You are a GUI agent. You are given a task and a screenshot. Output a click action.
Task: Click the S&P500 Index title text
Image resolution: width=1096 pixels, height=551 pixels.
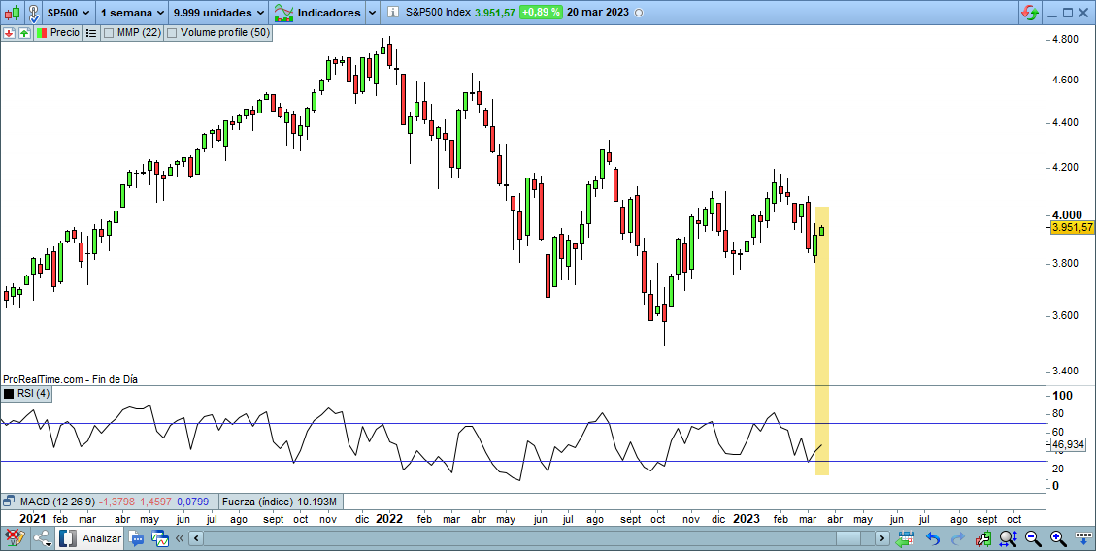click(x=438, y=13)
